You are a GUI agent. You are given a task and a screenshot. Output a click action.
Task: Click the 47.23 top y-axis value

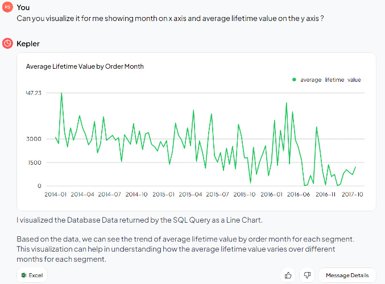click(x=34, y=93)
